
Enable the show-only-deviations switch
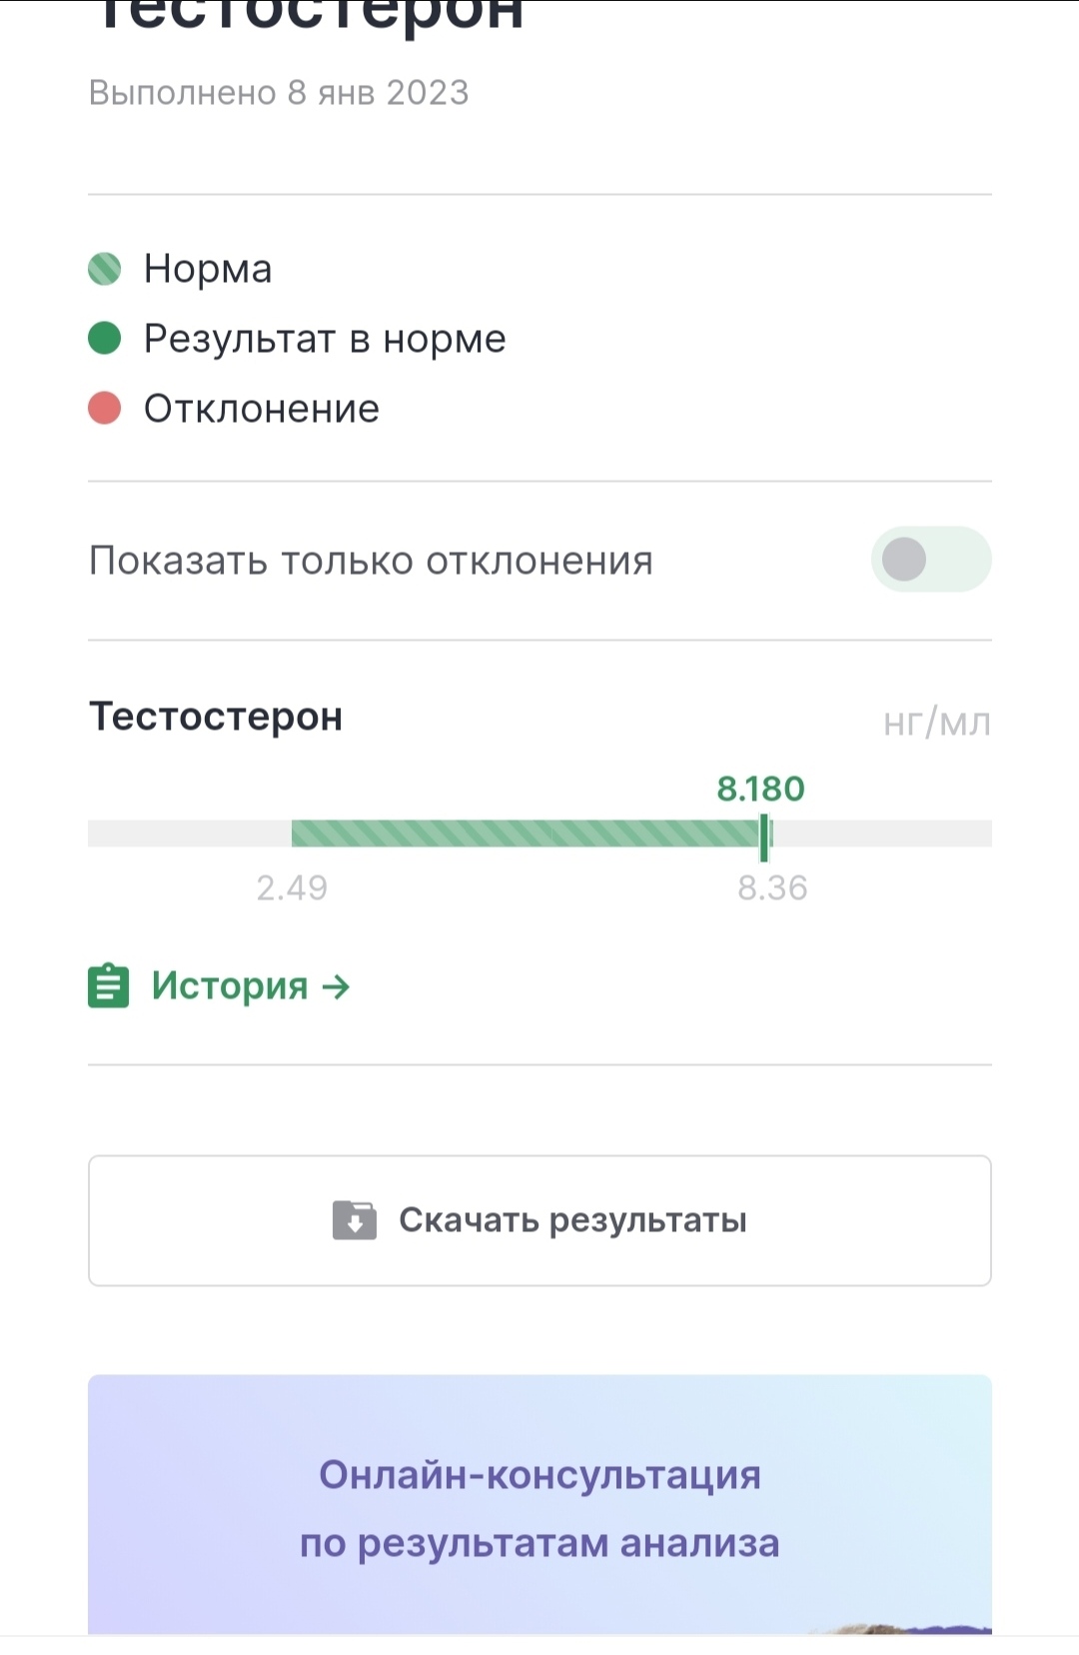coord(930,560)
